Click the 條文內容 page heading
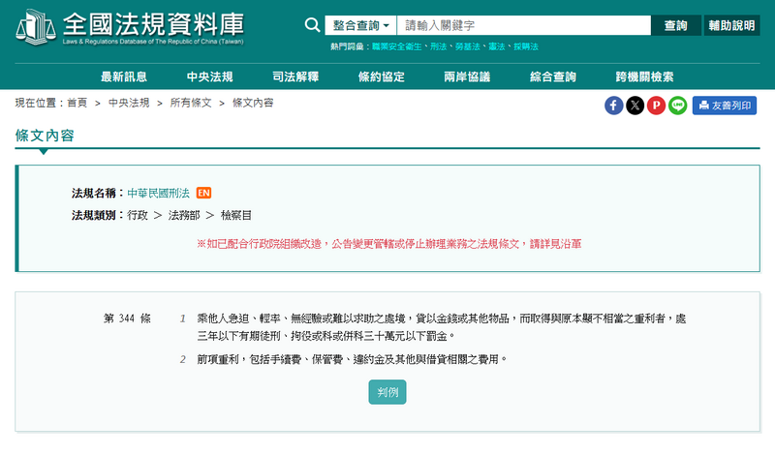The height and width of the screenshot is (455, 775). point(45,136)
